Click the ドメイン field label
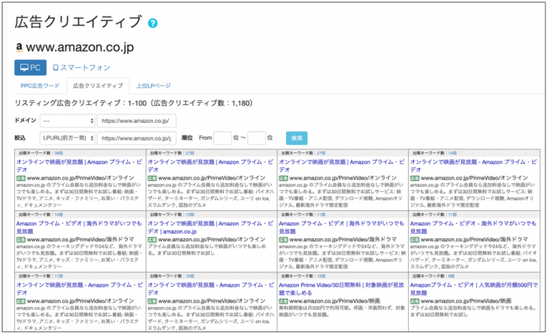This screenshot has width=547, height=334. coord(25,120)
